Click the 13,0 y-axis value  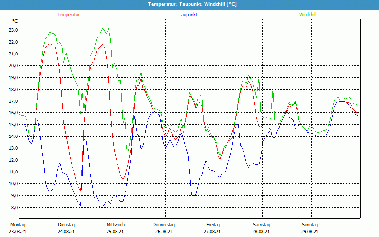click(x=13, y=148)
